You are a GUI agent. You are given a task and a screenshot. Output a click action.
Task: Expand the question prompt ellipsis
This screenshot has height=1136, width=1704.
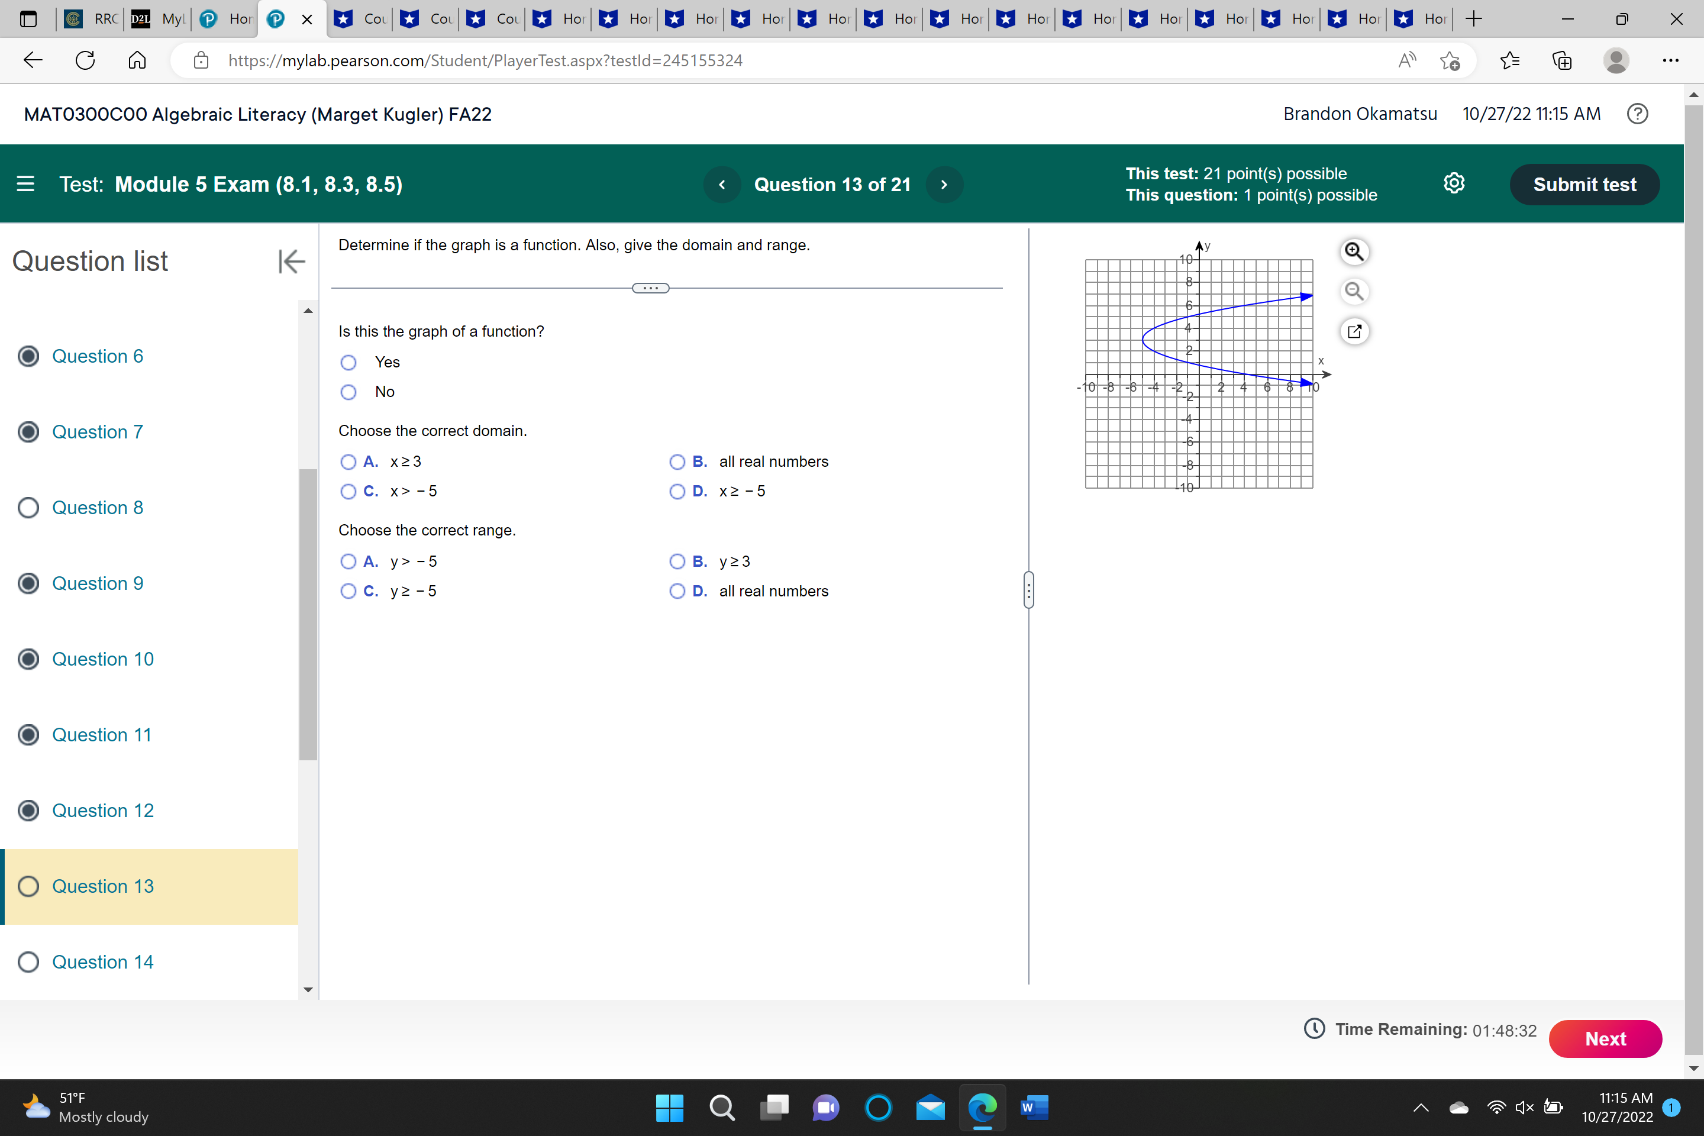click(x=650, y=288)
